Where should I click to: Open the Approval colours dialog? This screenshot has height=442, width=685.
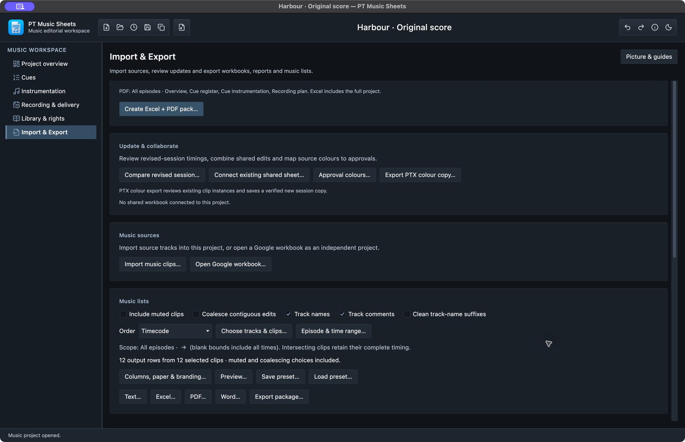[345, 175]
